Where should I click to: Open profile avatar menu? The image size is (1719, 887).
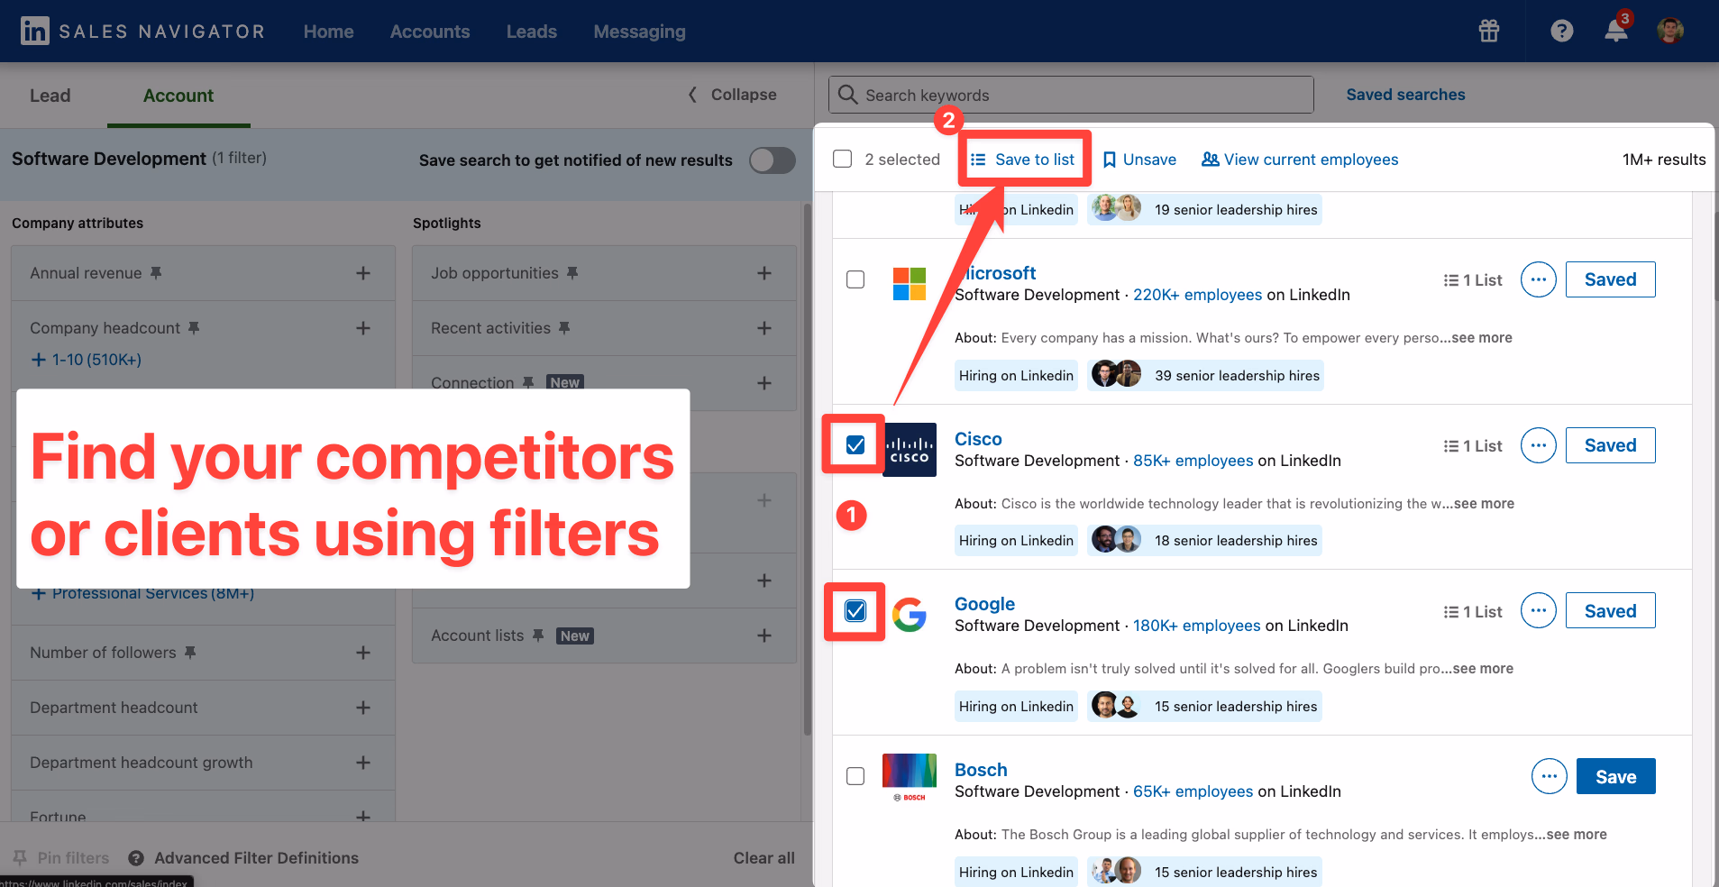coord(1670,31)
